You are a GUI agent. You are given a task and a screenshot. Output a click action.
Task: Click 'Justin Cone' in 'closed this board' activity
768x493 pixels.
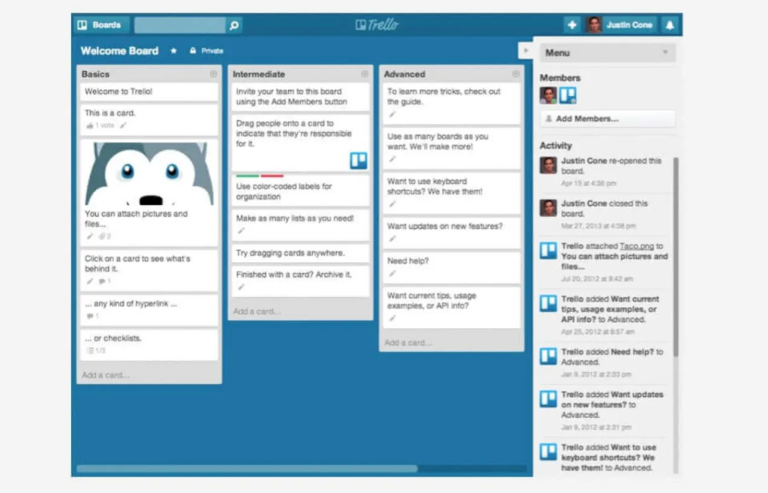click(x=583, y=203)
